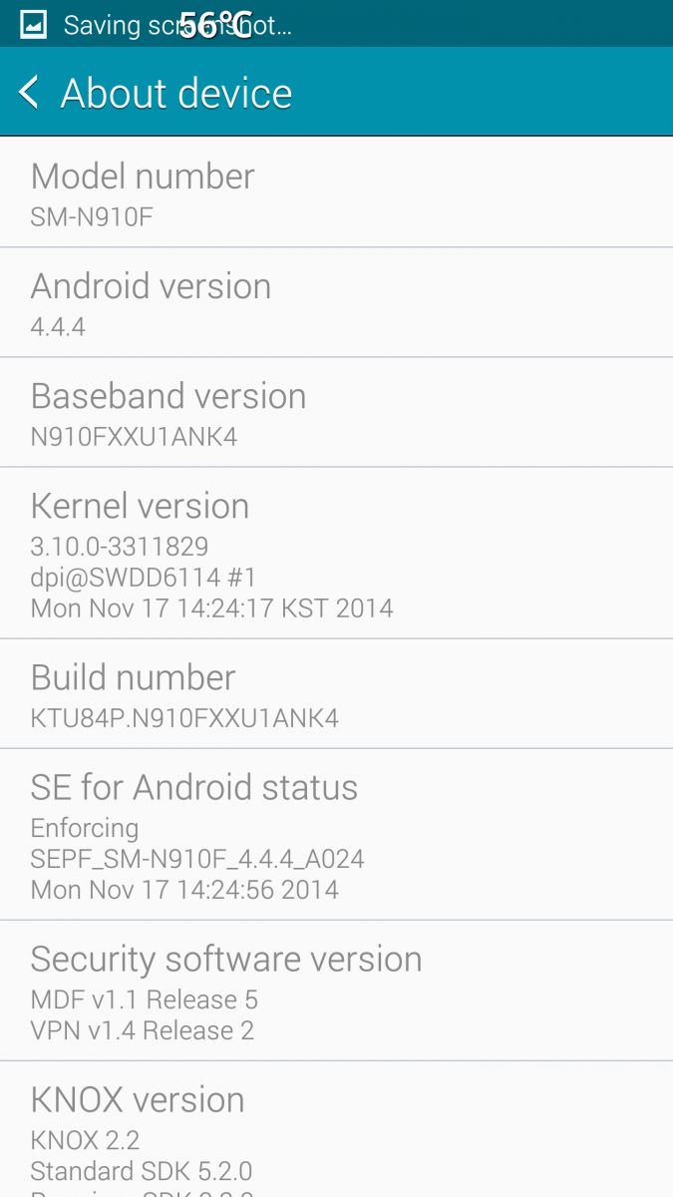
Task: Open the 'Saving screenshot…' notification text
Action: [x=177, y=24]
